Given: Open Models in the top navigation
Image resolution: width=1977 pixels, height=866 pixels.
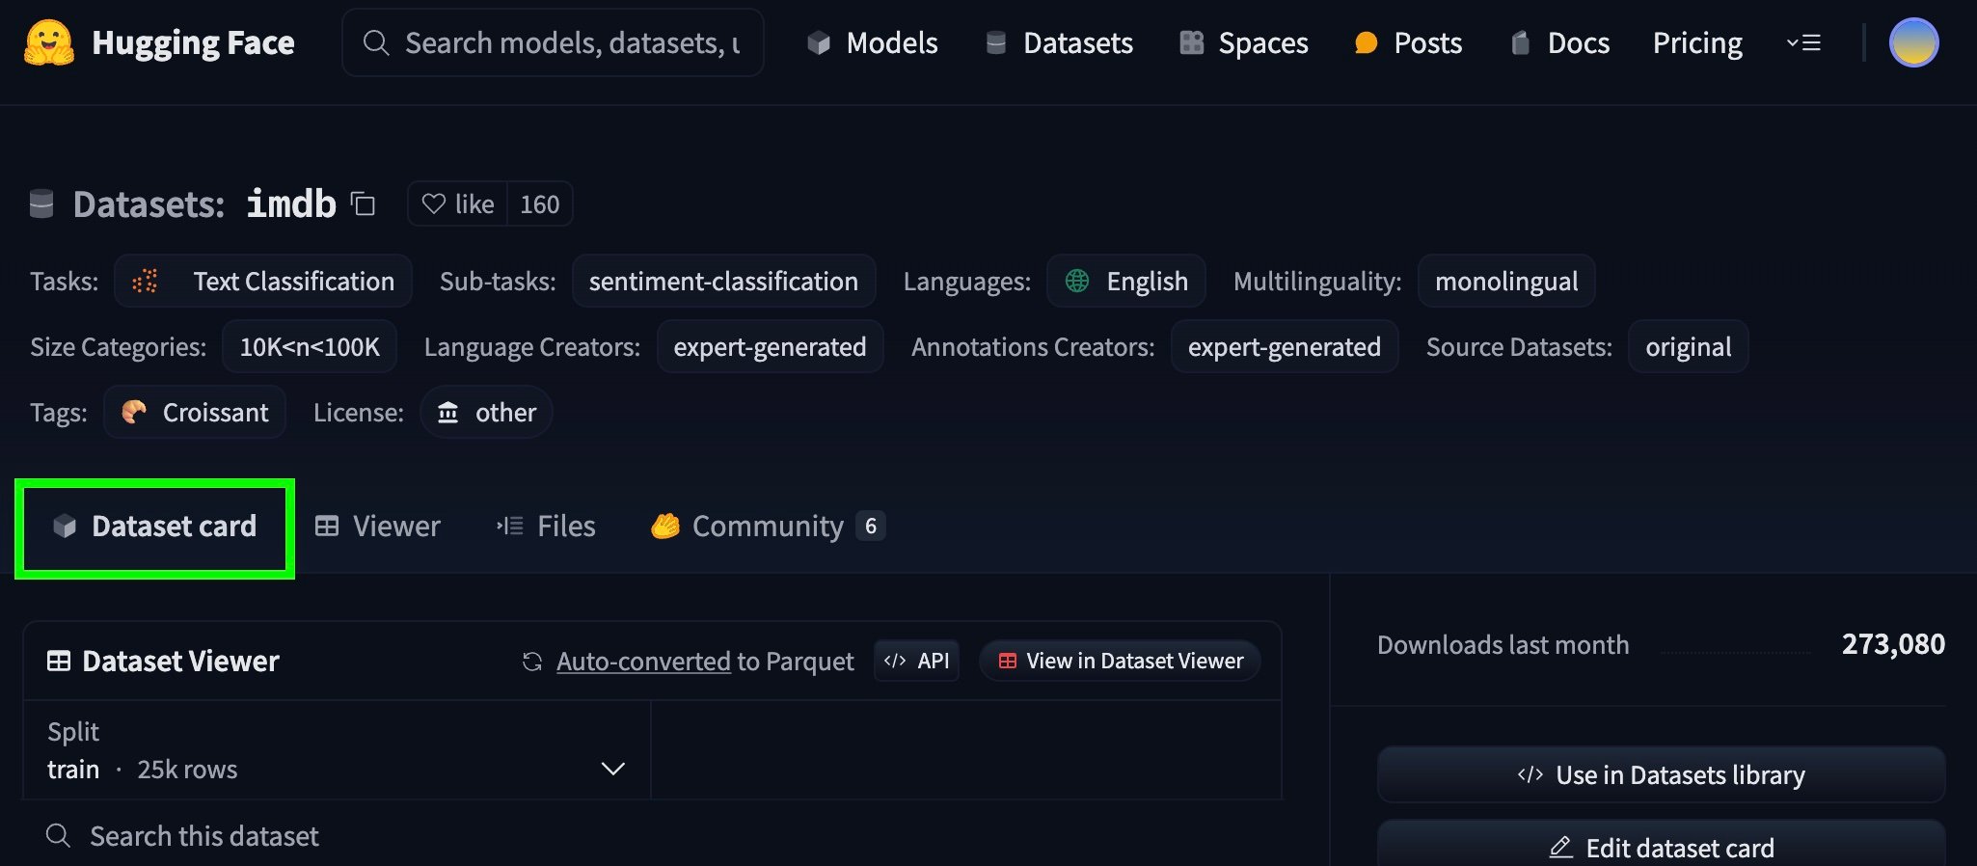Looking at the screenshot, I should (x=873, y=42).
